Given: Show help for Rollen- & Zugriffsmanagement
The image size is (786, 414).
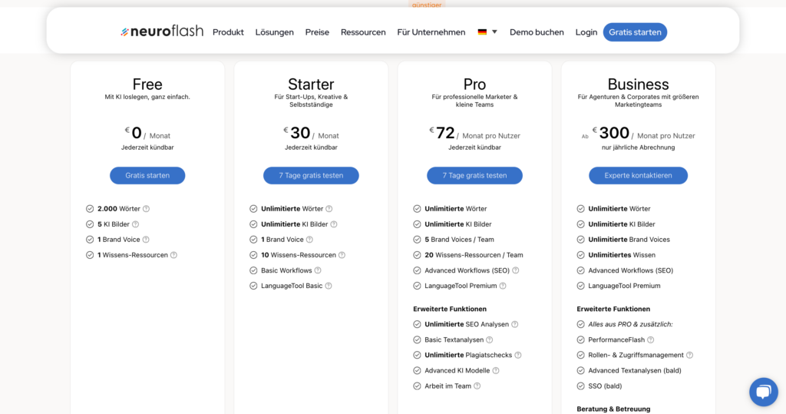Looking at the screenshot, I should (x=690, y=355).
